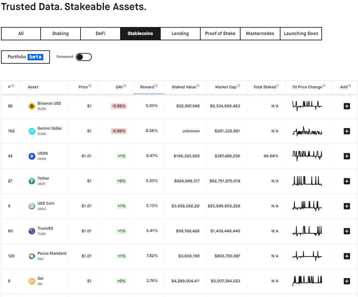Switch to Proof of Stake tab
The height and width of the screenshot is (297, 358).
tap(220, 34)
